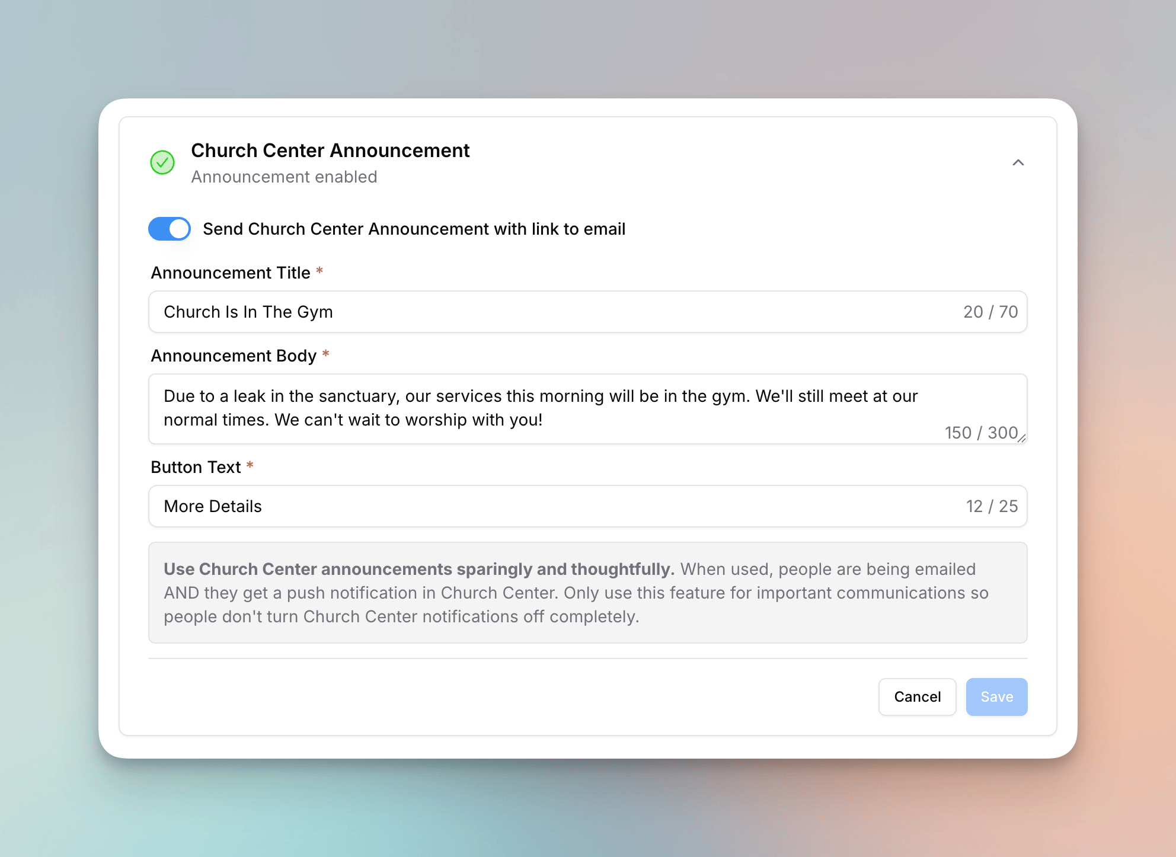This screenshot has width=1176, height=857.
Task: Click the 12 / 25 character counter
Action: [992, 506]
